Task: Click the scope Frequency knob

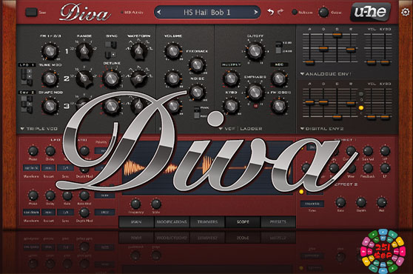Action: coord(135,204)
